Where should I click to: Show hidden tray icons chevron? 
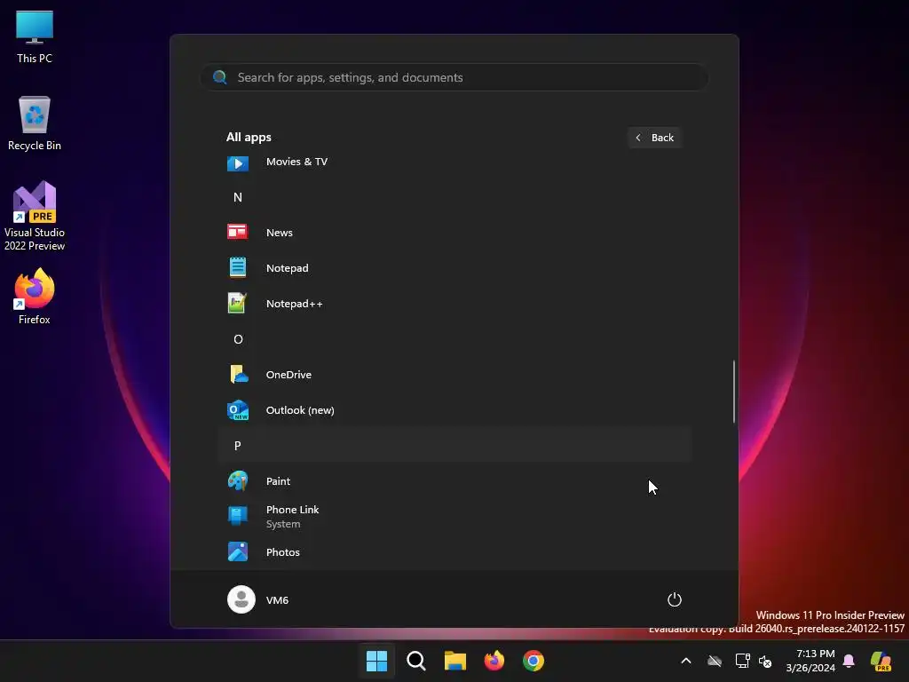pyautogui.click(x=686, y=661)
